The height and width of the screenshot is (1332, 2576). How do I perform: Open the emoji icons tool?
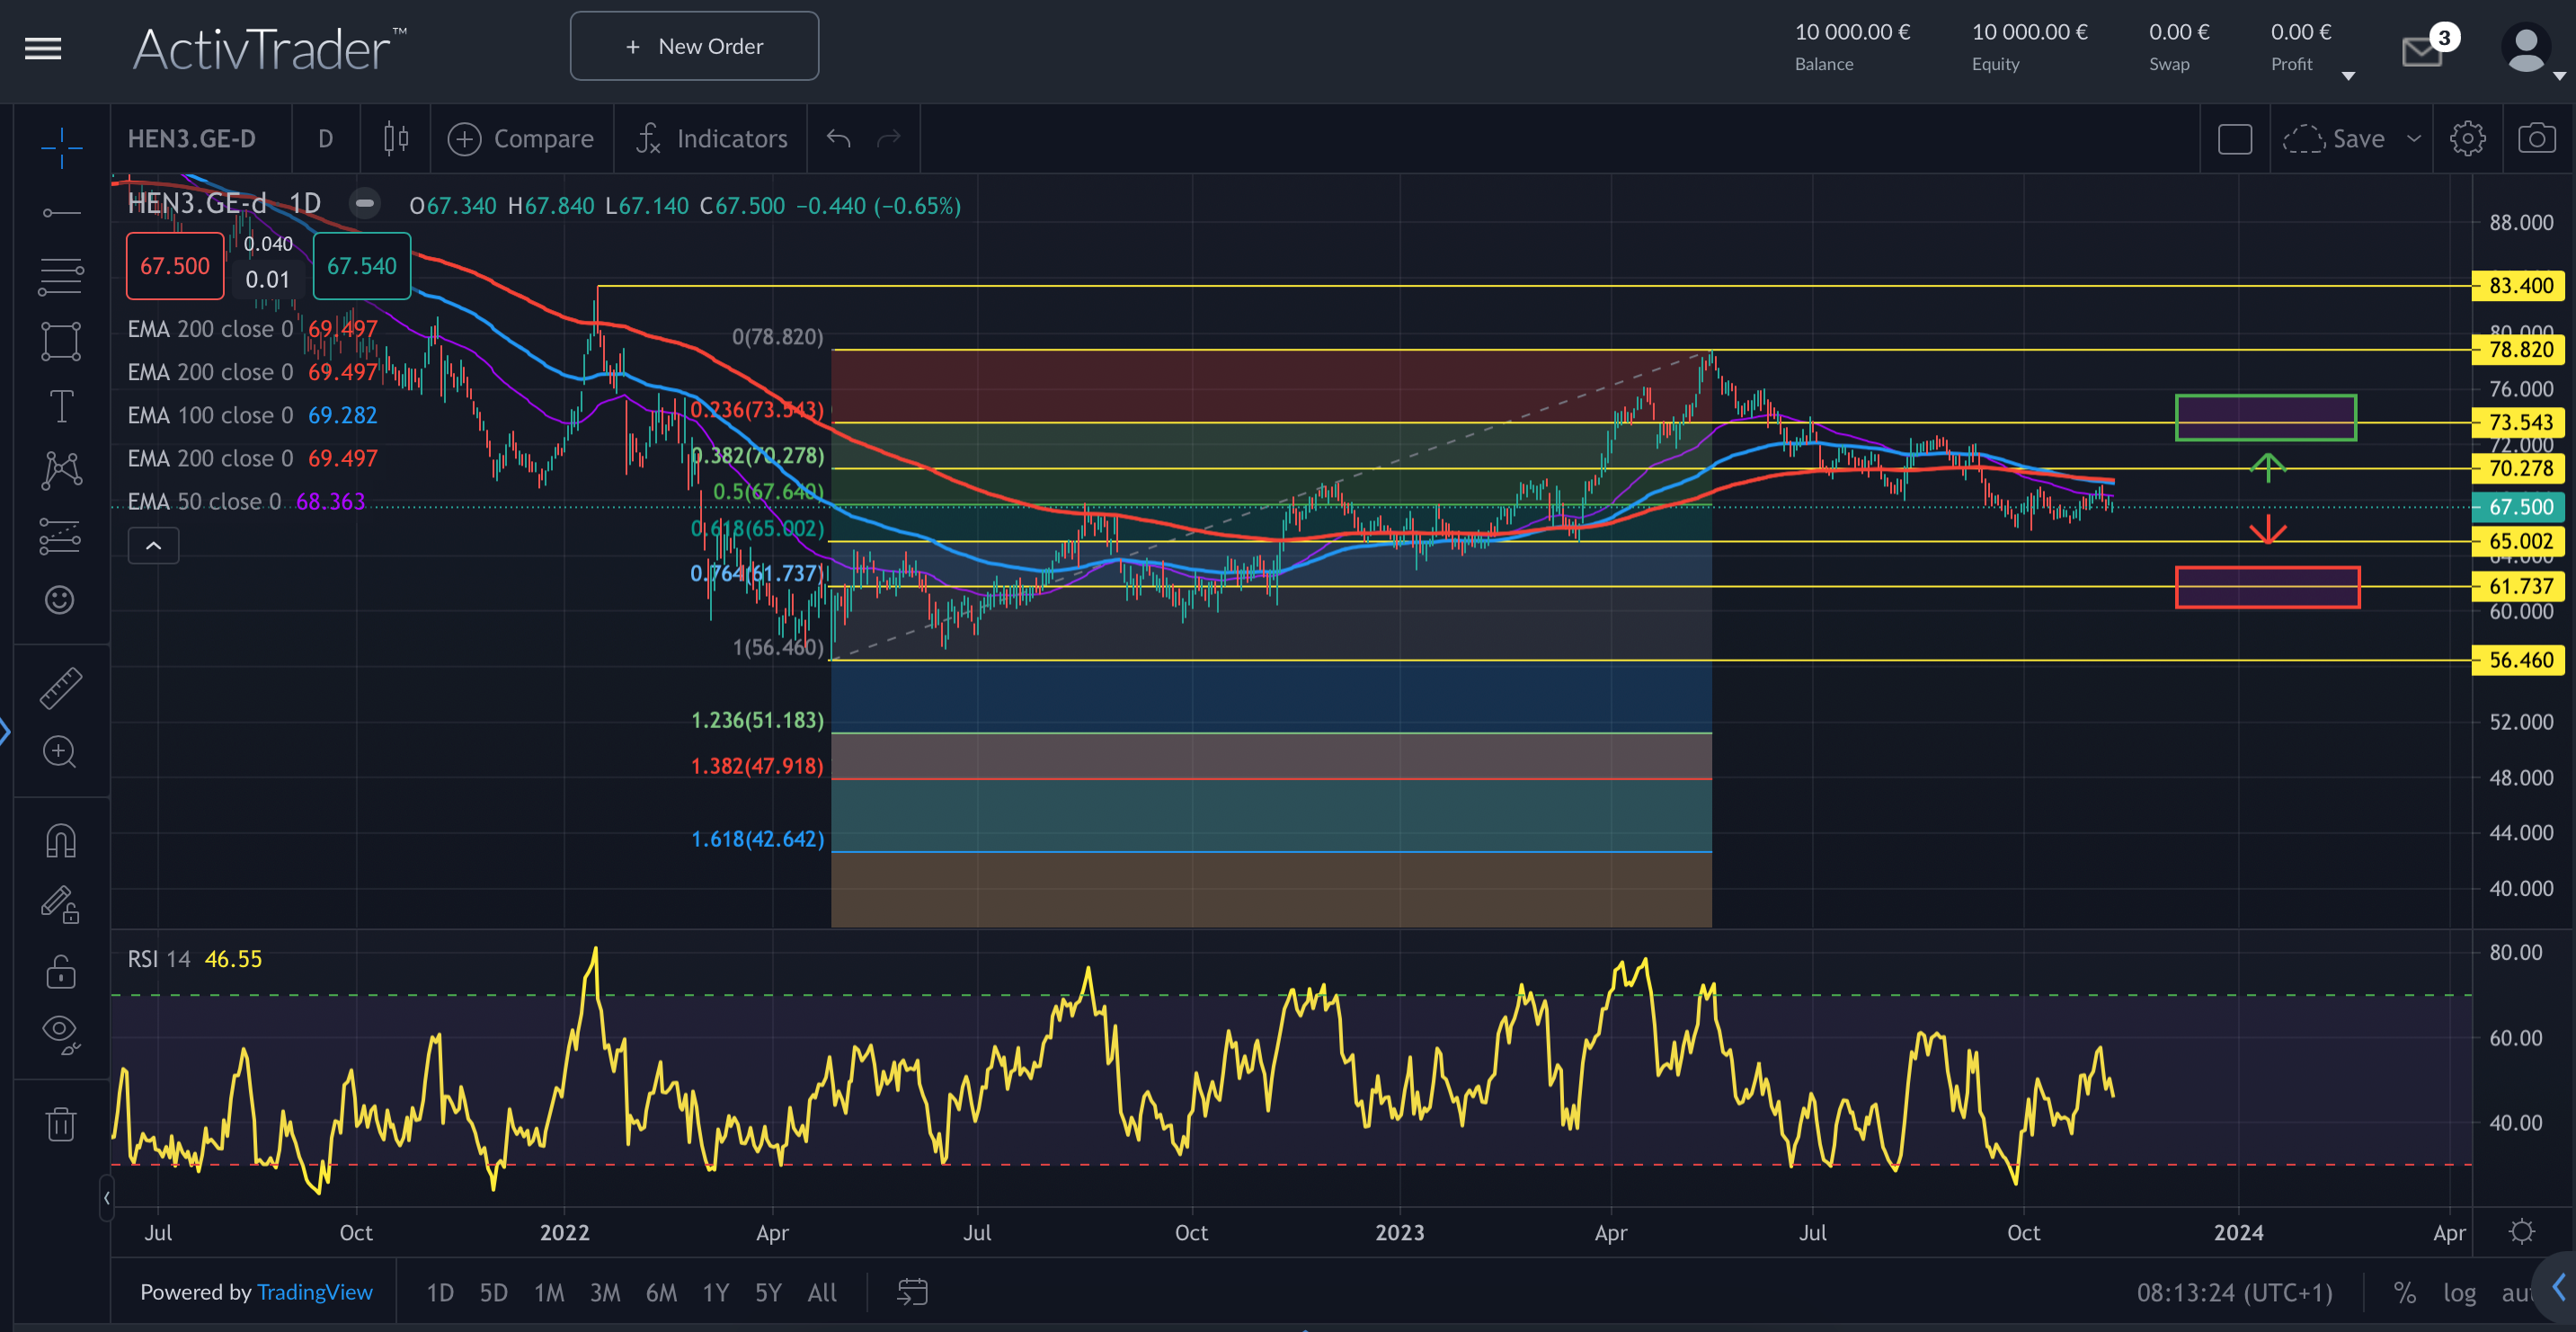(x=60, y=600)
